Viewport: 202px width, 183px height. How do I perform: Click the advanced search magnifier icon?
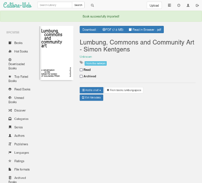[92, 5]
